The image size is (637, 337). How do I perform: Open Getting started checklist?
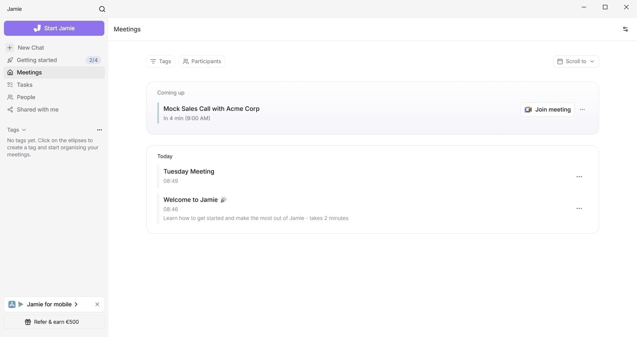point(54,60)
